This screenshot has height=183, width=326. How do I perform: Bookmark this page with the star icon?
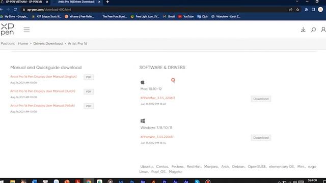click(x=297, y=10)
